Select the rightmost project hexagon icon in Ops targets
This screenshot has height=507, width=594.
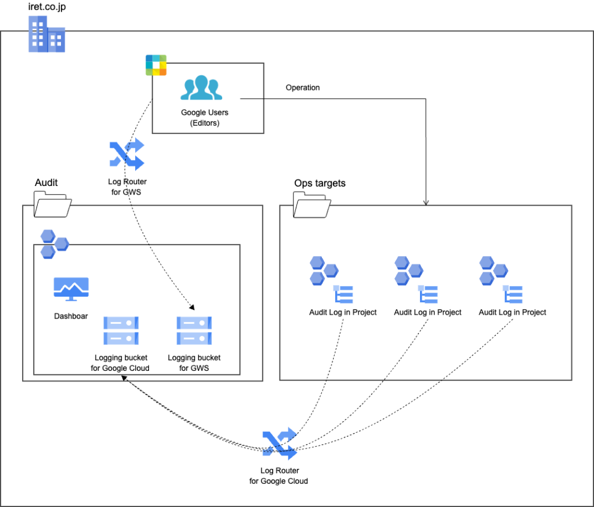(492, 271)
